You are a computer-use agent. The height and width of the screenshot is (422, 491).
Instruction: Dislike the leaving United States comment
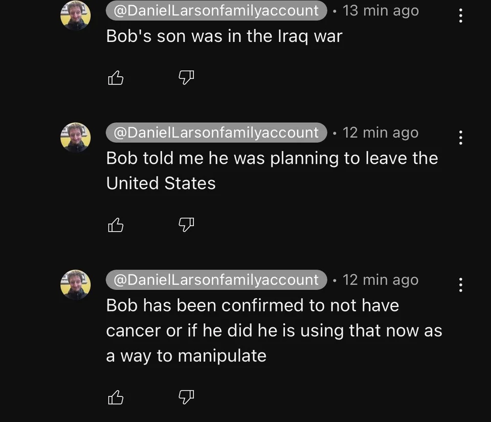(186, 225)
